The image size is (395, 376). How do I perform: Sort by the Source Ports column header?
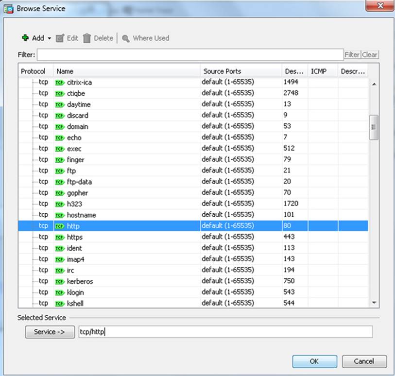[240, 71]
